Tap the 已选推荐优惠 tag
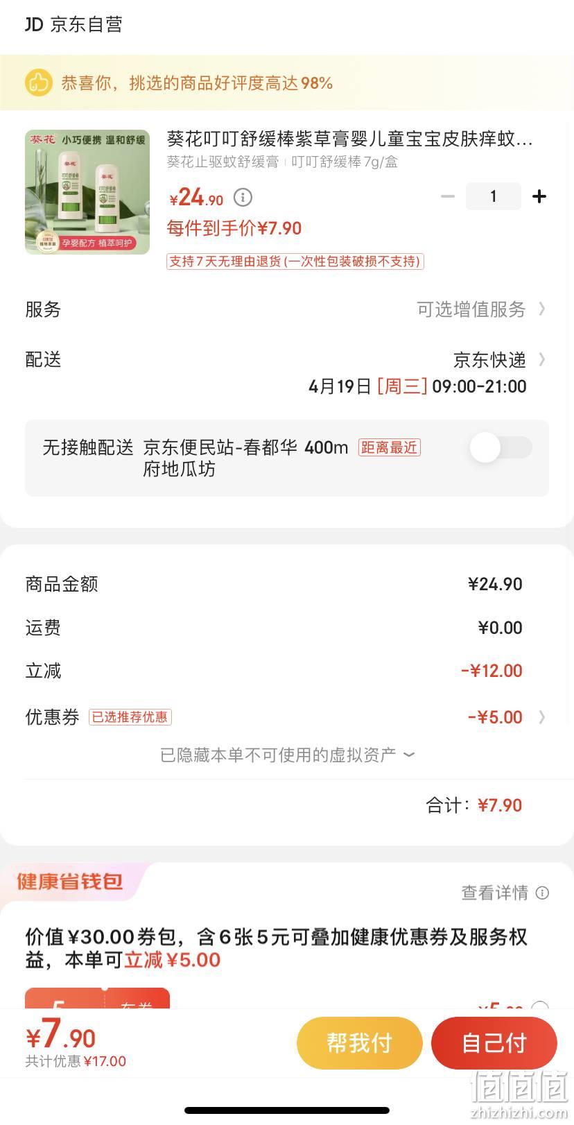The height and width of the screenshot is (1125, 574). coord(131,717)
